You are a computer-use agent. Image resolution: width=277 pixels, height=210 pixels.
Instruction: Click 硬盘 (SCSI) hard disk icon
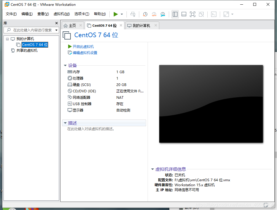(70, 85)
